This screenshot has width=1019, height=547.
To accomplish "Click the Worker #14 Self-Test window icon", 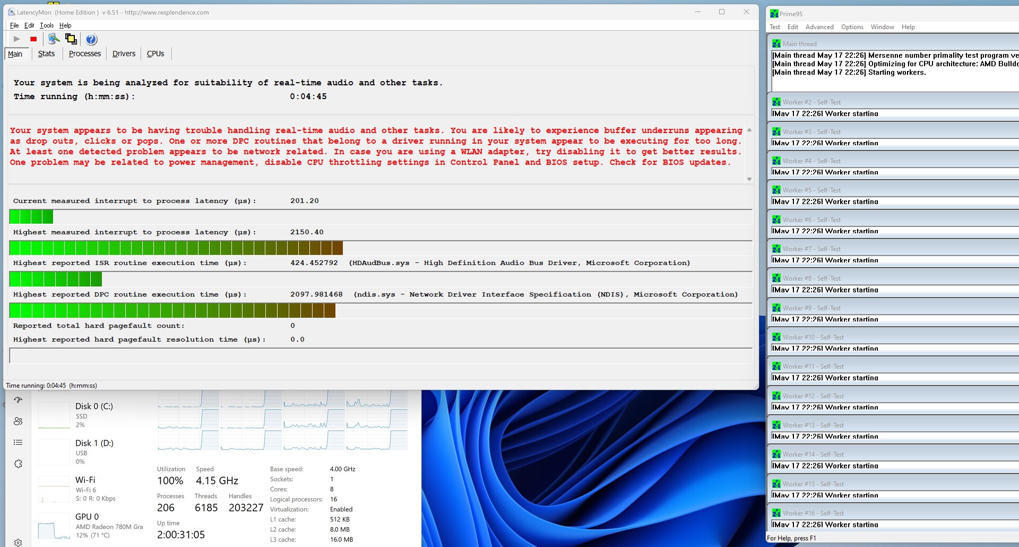I will [x=776, y=454].
